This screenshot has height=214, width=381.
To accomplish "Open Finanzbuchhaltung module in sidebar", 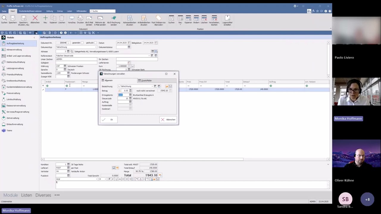I will pos(14,75).
